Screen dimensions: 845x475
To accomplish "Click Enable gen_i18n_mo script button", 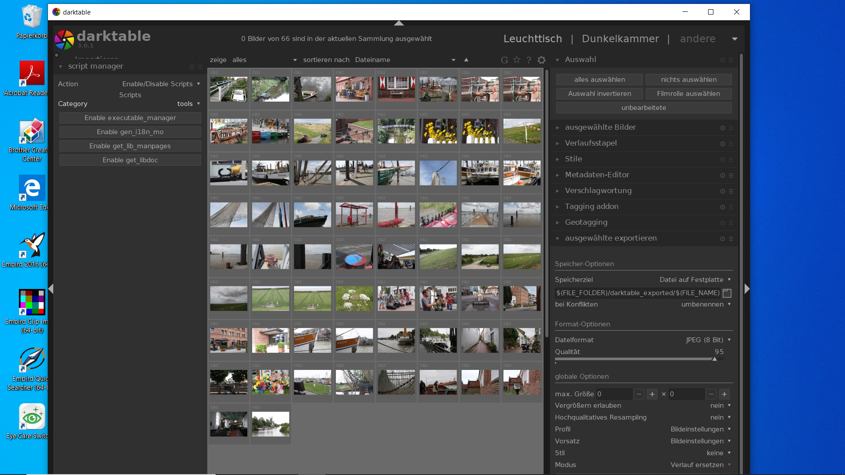I will (130, 132).
